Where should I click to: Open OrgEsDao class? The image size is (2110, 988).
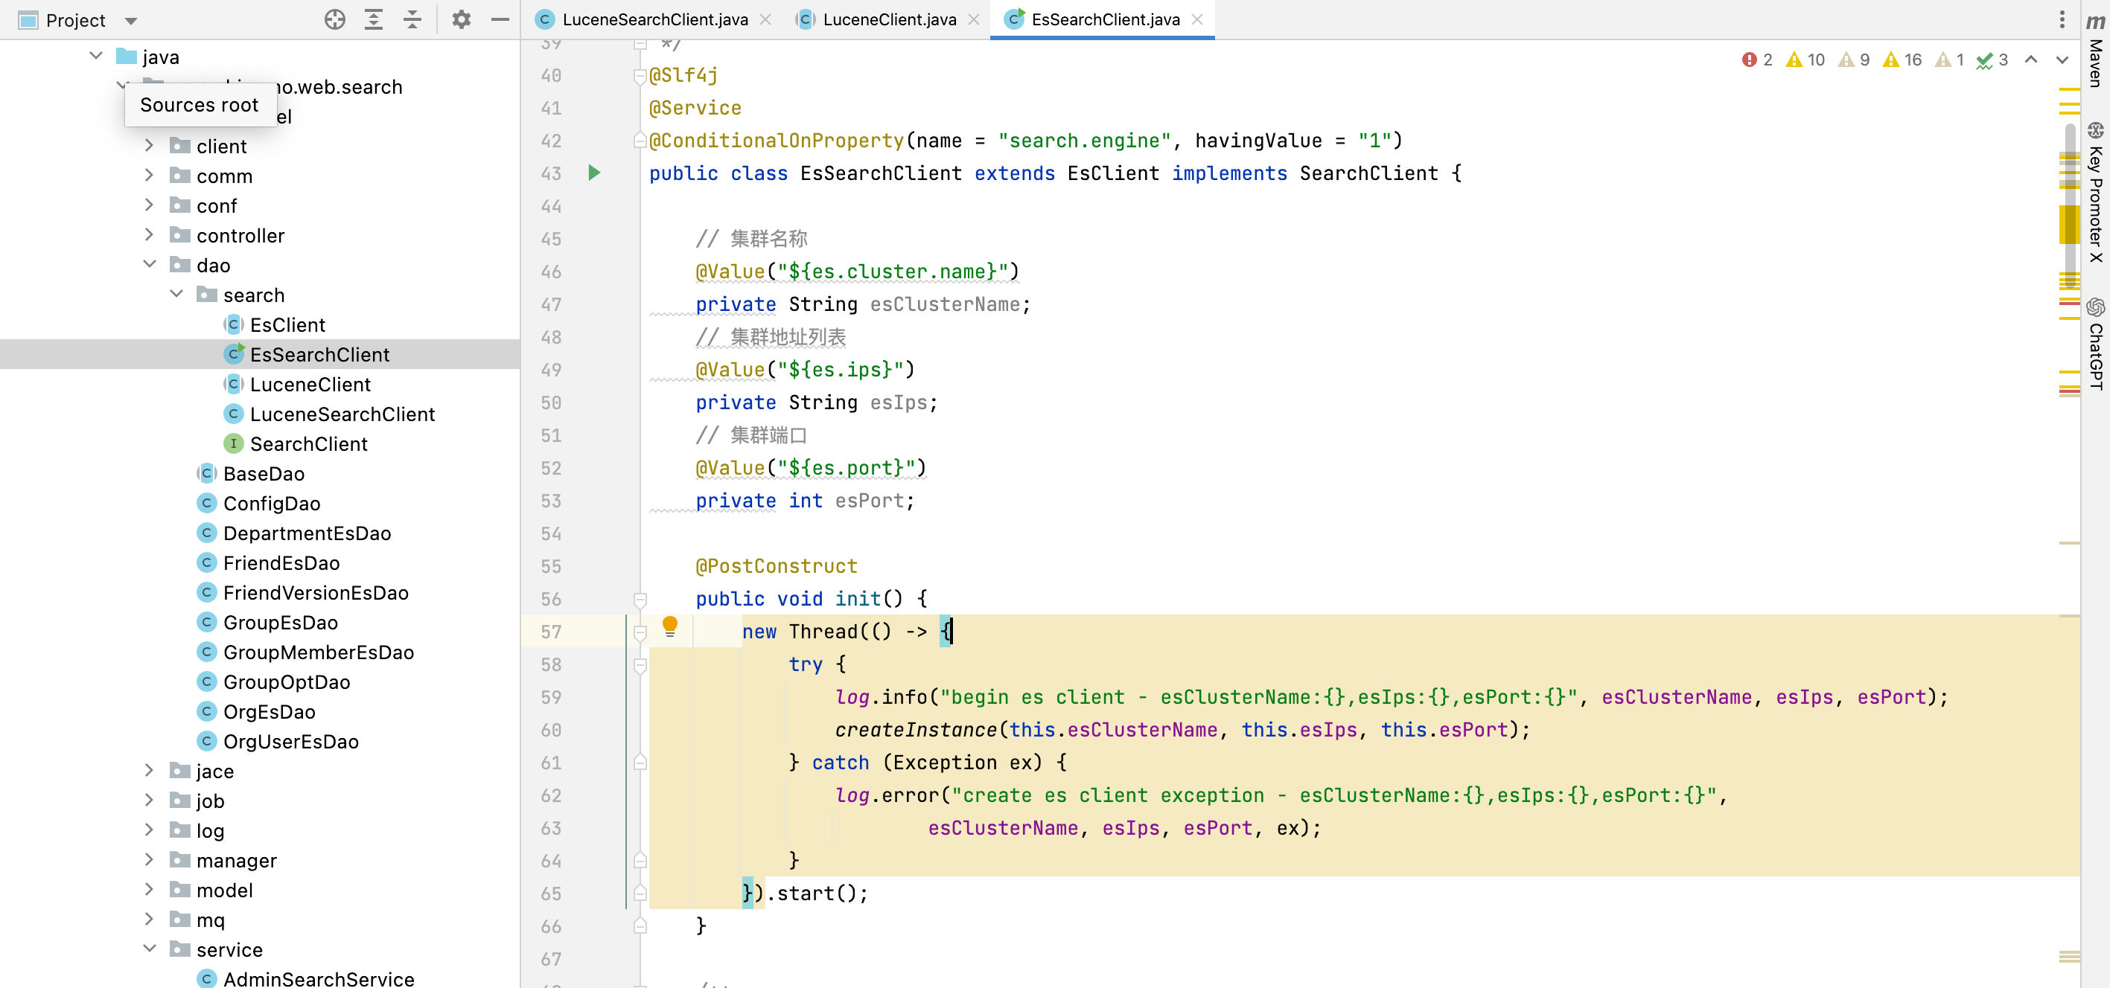(x=270, y=712)
